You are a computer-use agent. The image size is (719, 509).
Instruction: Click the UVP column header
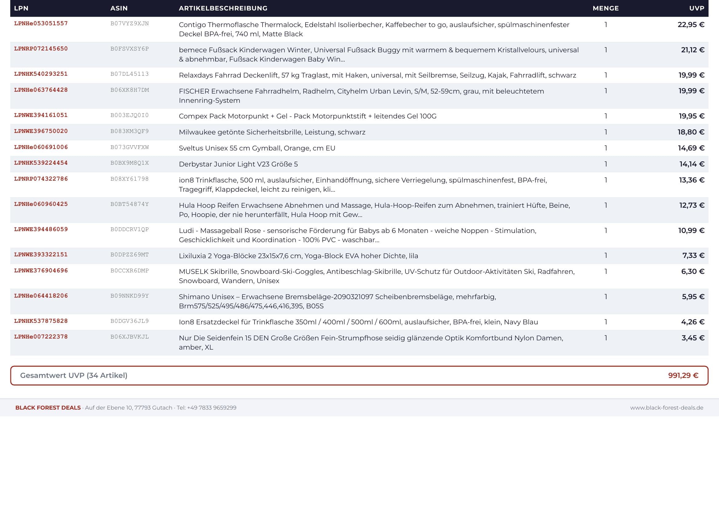tap(697, 8)
